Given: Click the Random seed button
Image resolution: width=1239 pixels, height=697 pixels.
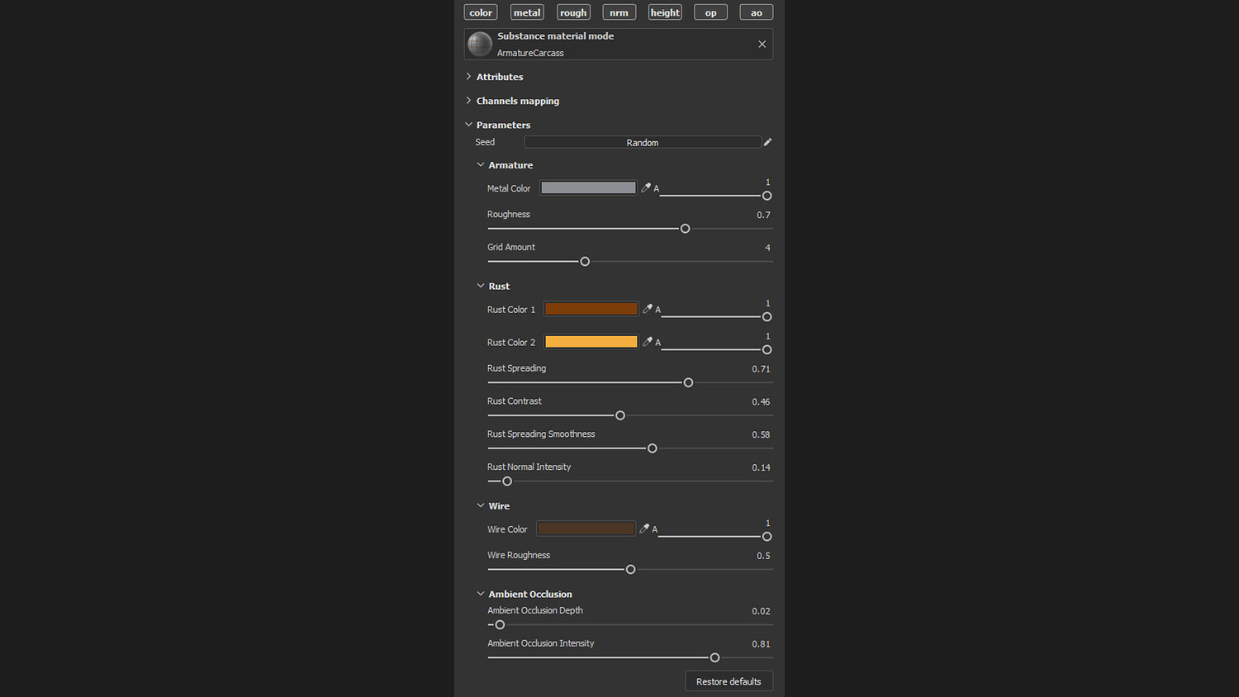Looking at the screenshot, I should point(642,143).
